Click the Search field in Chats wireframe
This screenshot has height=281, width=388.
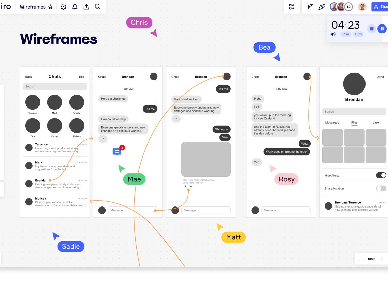click(x=55, y=86)
